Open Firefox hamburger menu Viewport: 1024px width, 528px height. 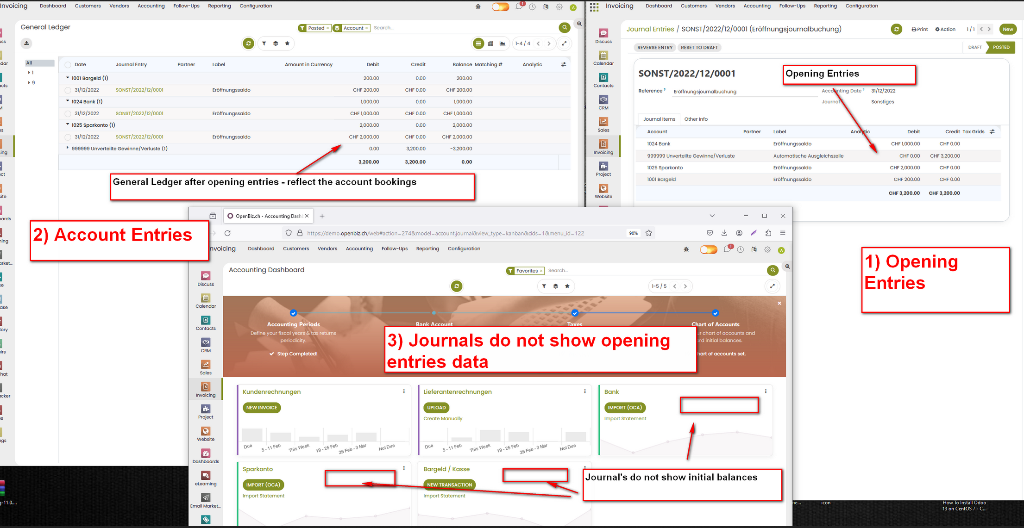(783, 233)
